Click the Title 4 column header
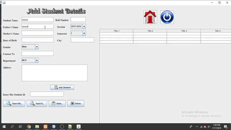Image resolution: width=231 pixels, height=130 pixels. pyautogui.click(x=216, y=31)
